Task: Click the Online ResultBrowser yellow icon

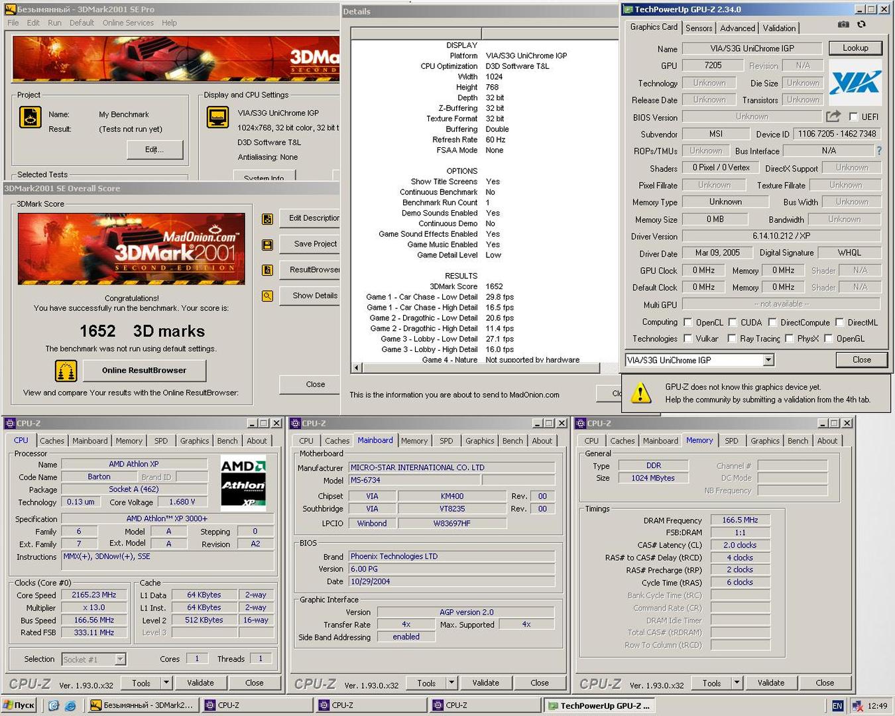Action: [x=66, y=371]
